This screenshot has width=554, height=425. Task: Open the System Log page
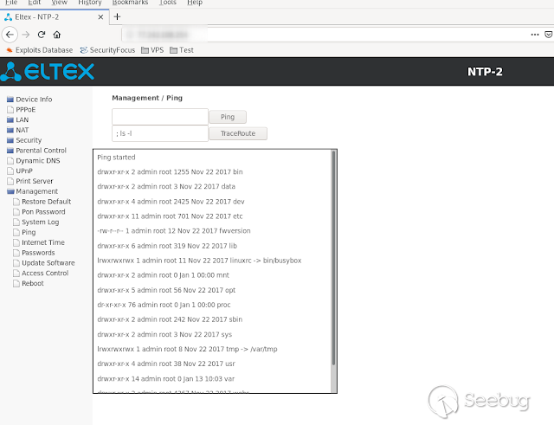[x=36, y=222]
